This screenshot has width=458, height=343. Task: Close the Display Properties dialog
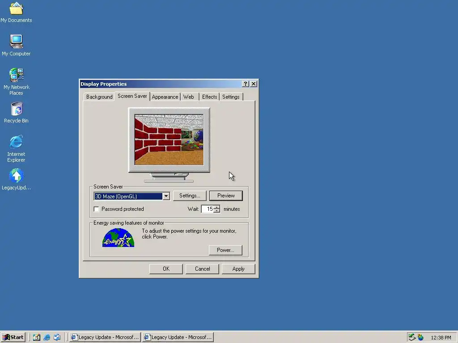tap(254, 84)
